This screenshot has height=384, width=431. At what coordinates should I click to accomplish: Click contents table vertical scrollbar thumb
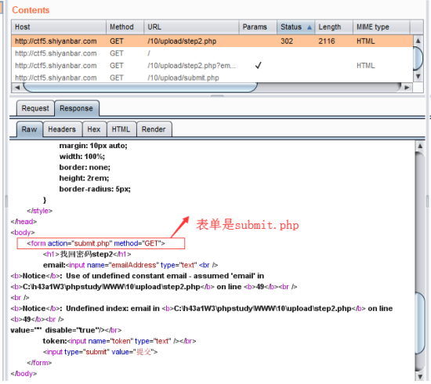click(x=418, y=58)
